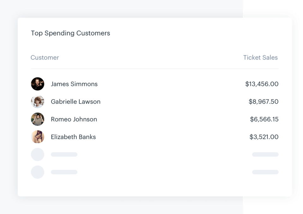Select the Romeo Johnson name

coord(74,119)
